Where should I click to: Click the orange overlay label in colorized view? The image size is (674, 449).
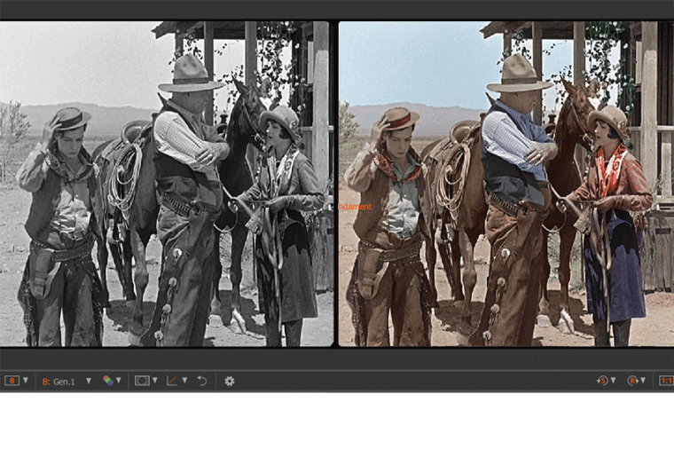[x=356, y=207]
